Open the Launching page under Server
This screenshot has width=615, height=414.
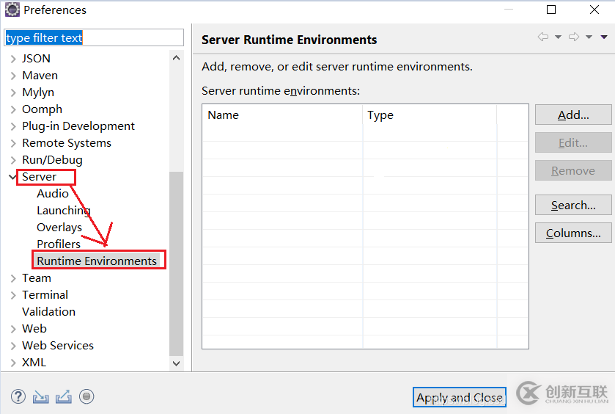[64, 211]
